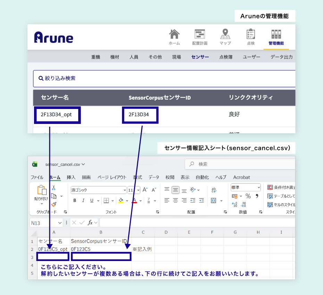Expand the 標準 number format dropdown
Viewport: 323px width, 295px height.
(259, 187)
